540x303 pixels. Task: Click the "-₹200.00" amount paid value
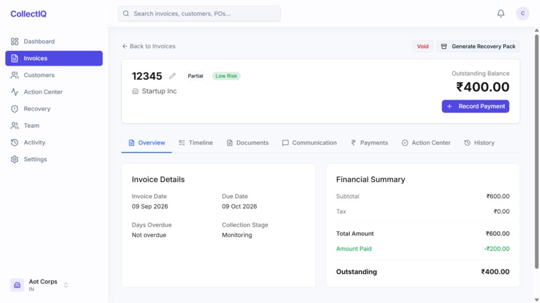(x=496, y=249)
